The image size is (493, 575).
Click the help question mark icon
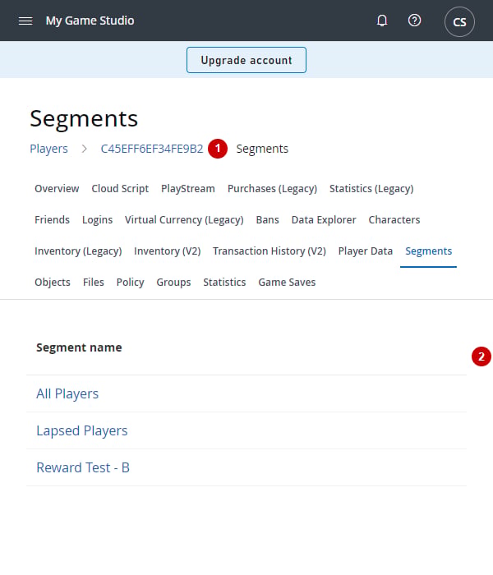pyautogui.click(x=414, y=21)
